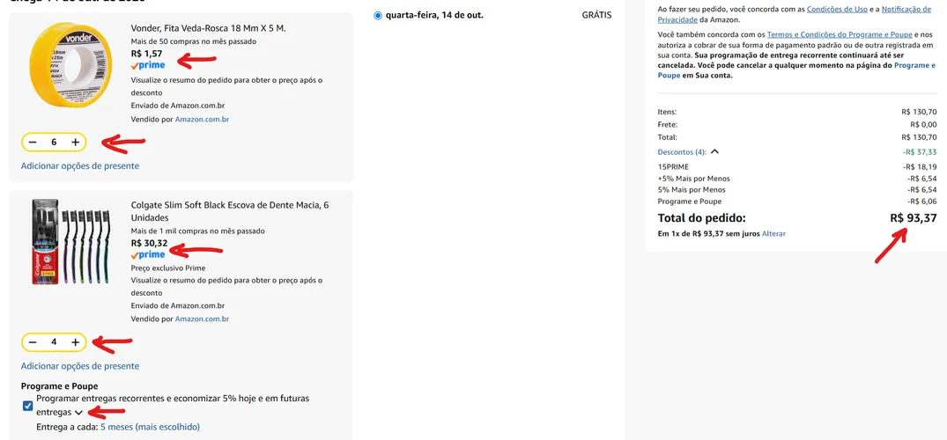Open Amazon.com.br seller link for Vonder tape
This screenshot has width=947, height=440.
pyautogui.click(x=202, y=120)
